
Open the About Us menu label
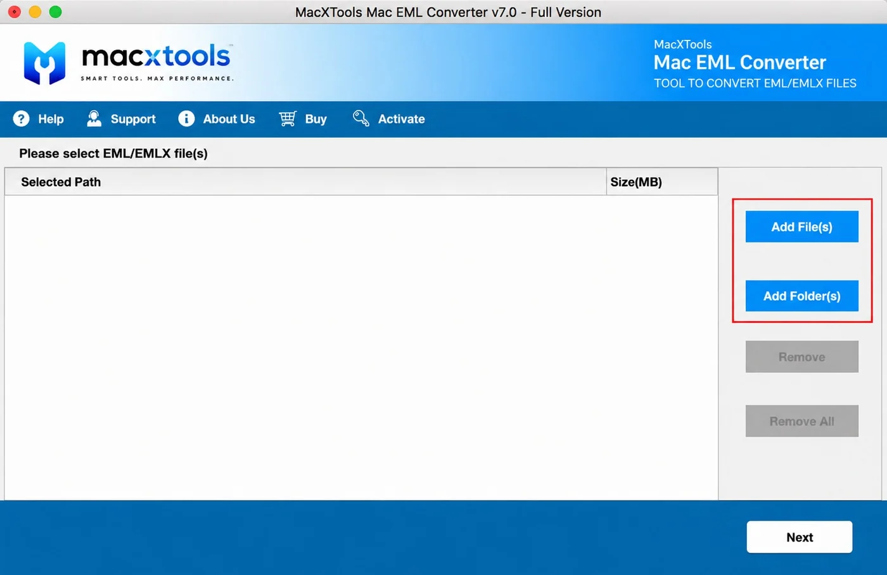coord(229,119)
